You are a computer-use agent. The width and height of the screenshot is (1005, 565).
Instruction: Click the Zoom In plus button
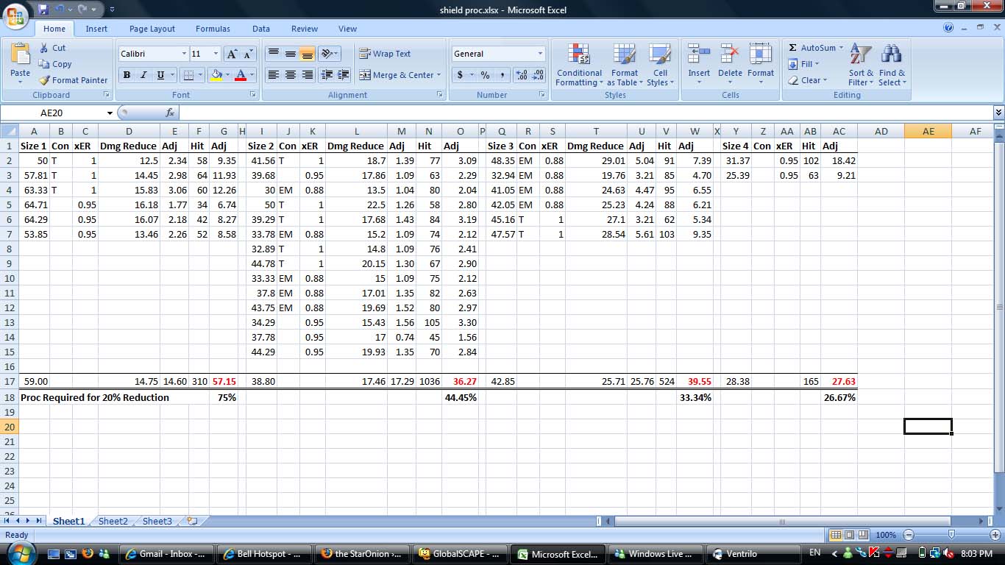click(995, 535)
